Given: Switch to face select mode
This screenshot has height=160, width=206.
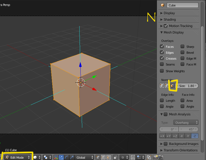Looking at the screenshot, I should click(x=108, y=157).
